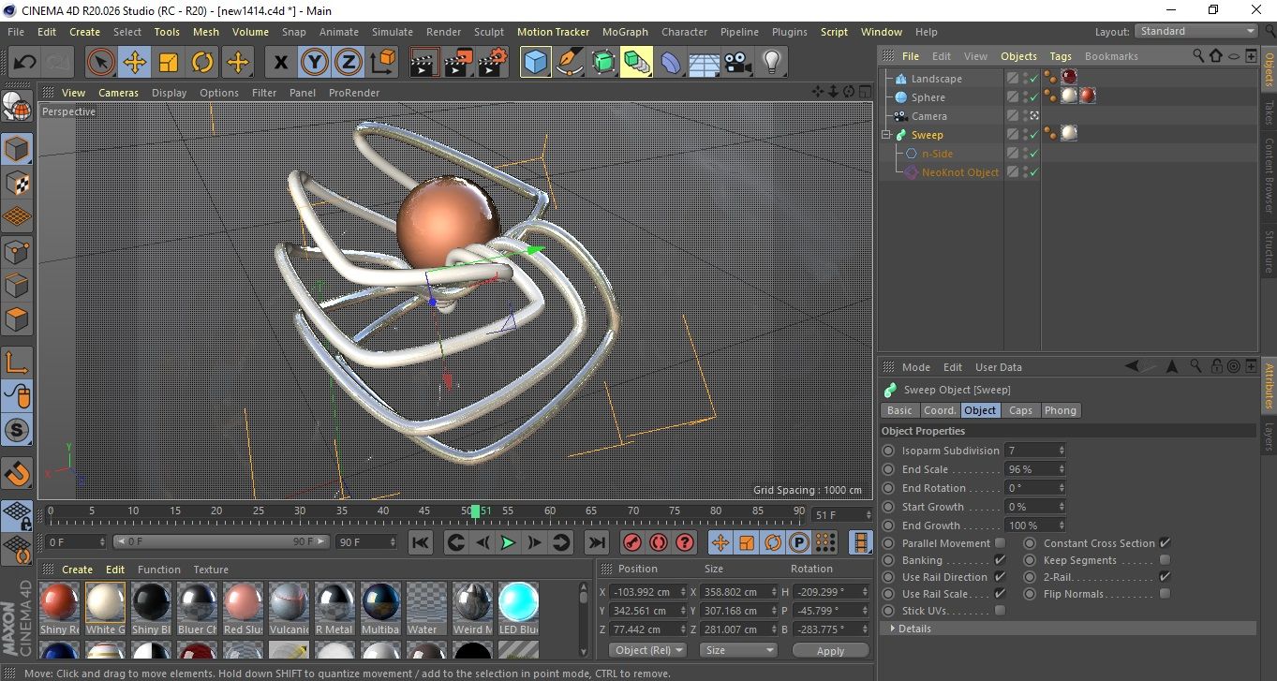Toggle the Constant Cross Section checkbox
This screenshot has width=1277, height=681.
click(1165, 543)
